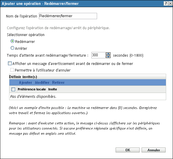
Task: Decrease wait time with down arrow
Action: [x=108, y=57]
